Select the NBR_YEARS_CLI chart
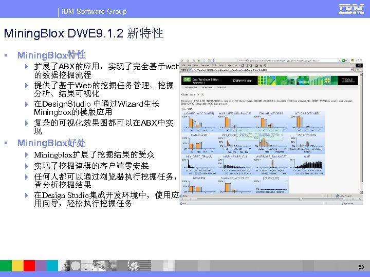Image resolution: width=370 pixels, height=277 pixels. (x=235, y=165)
